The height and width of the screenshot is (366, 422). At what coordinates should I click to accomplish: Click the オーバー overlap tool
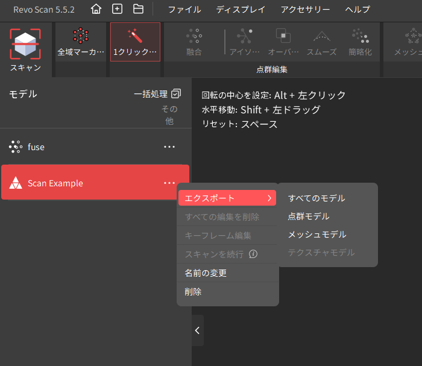point(283,42)
